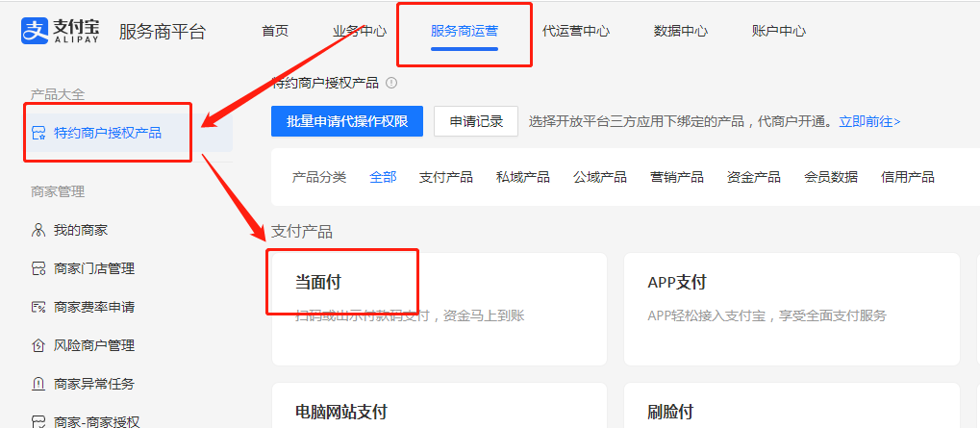Open the 刷脸付 product card
Screen dimensions: 980x428
pyautogui.click(x=792, y=406)
